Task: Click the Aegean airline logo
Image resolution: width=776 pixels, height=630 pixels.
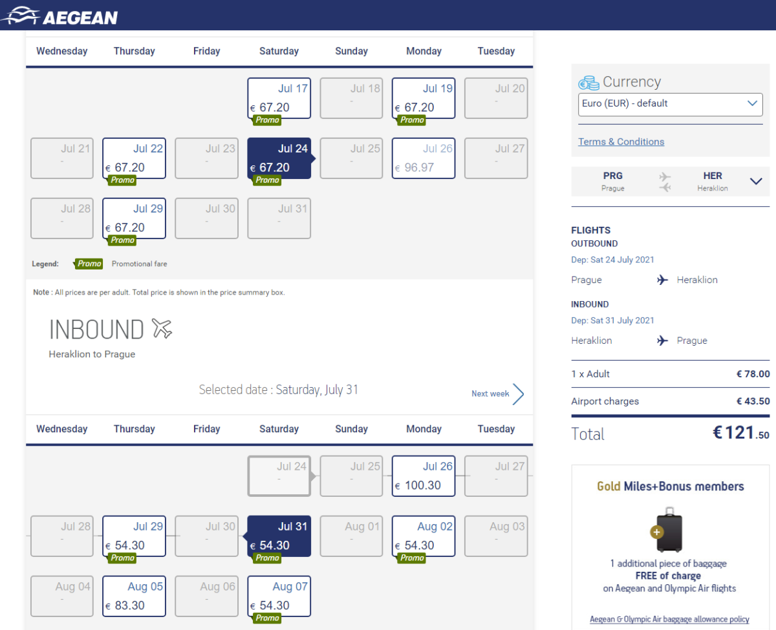Action: coord(59,16)
